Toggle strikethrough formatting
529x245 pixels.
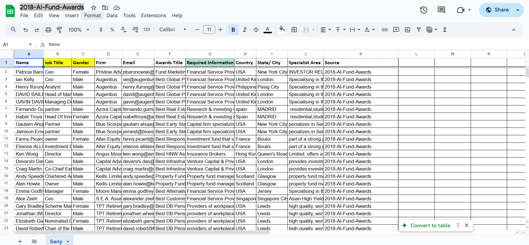(256, 30)
